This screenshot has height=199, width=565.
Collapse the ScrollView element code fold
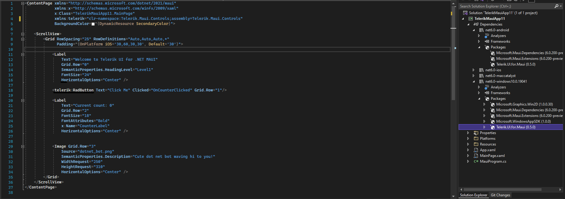click(x=23, y=34)
